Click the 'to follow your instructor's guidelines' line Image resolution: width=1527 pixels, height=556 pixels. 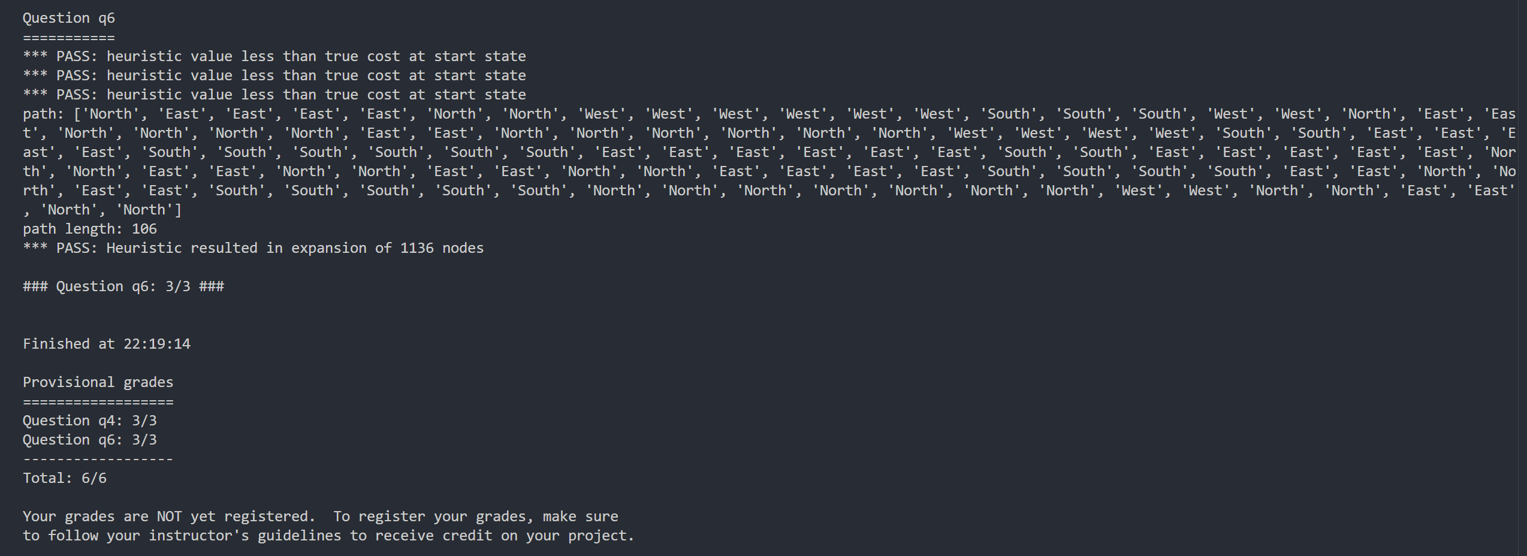tap(182, 536)
